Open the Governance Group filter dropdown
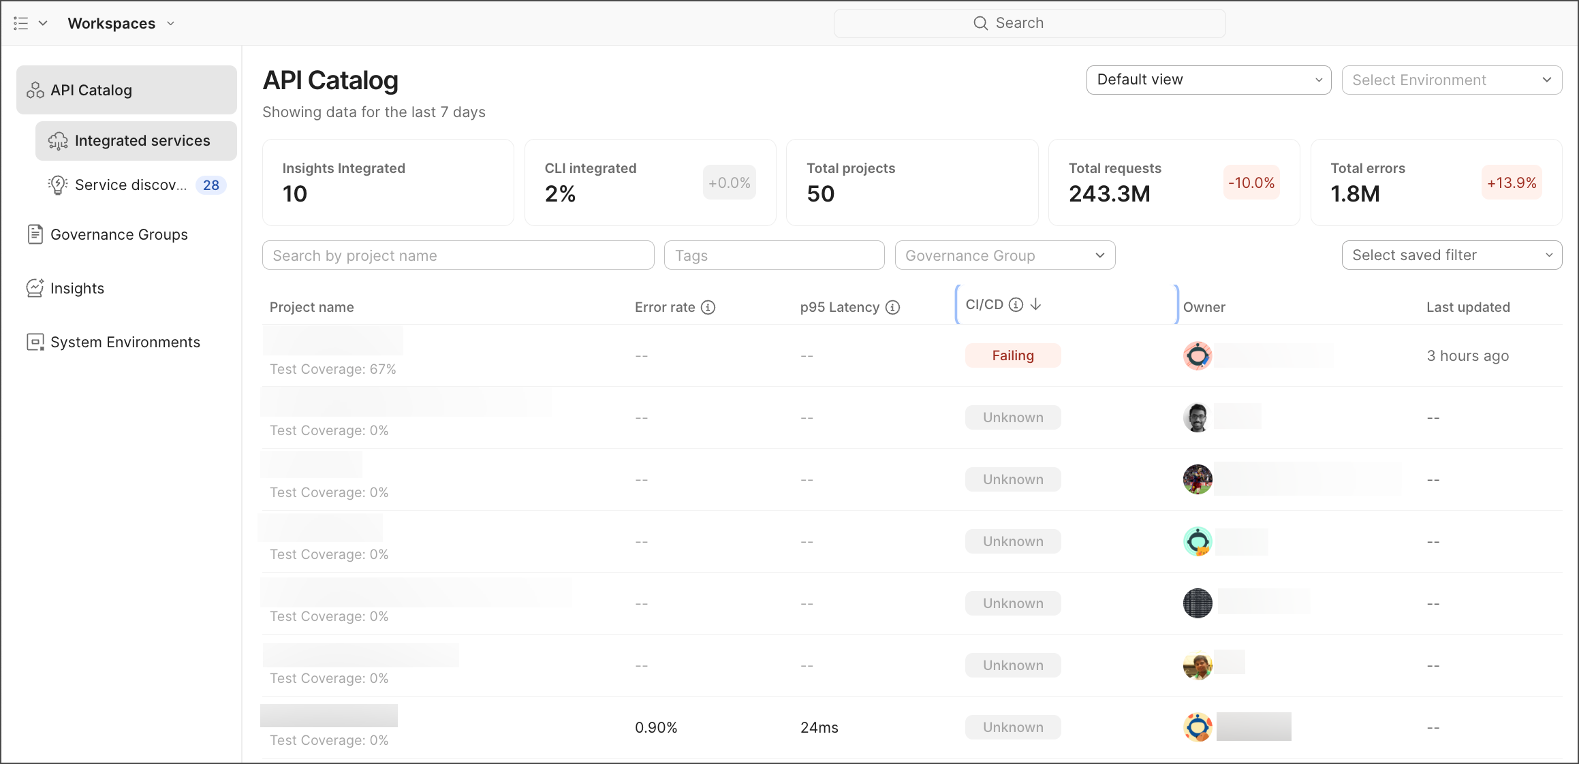Image resolution: width=1579 pixels, height=764 pixels. tap(1004, 255)
